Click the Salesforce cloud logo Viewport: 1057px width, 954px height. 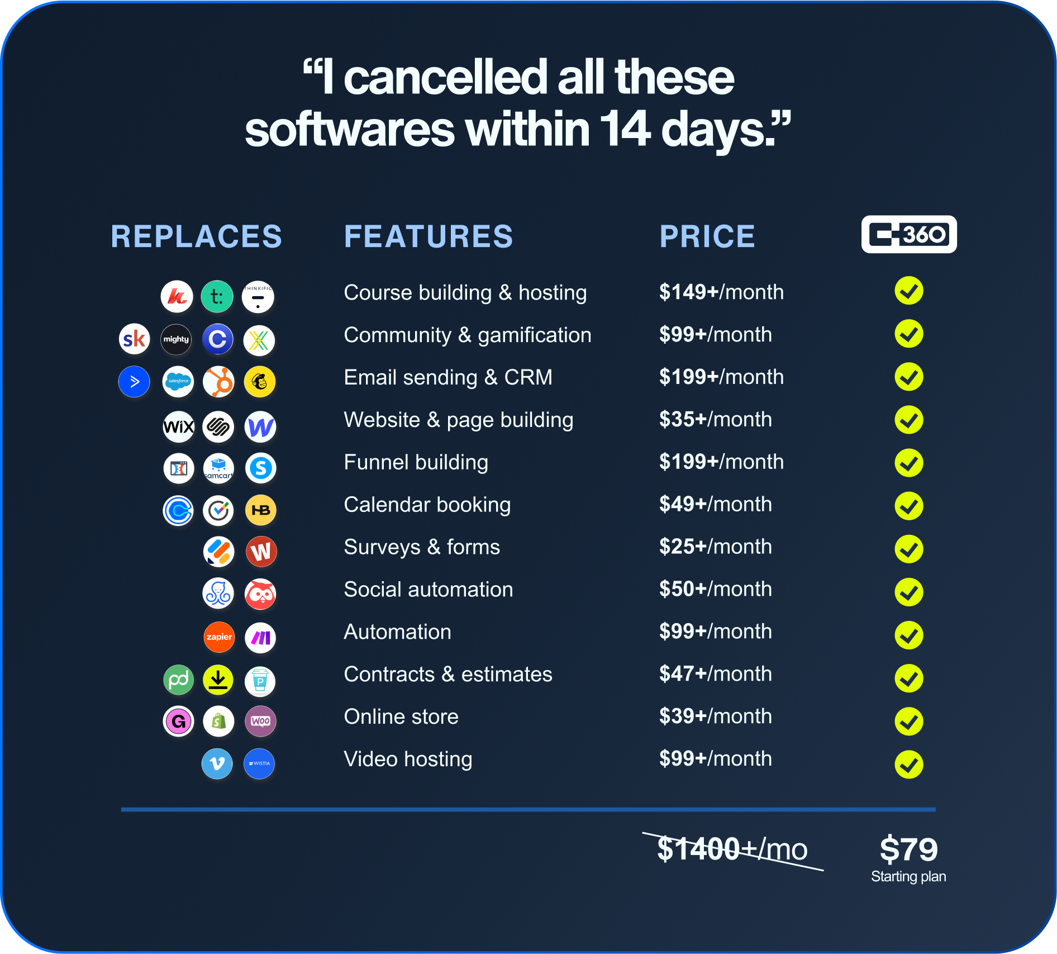[x=178, y=382]
